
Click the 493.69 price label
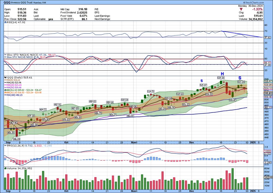[162, 109]
